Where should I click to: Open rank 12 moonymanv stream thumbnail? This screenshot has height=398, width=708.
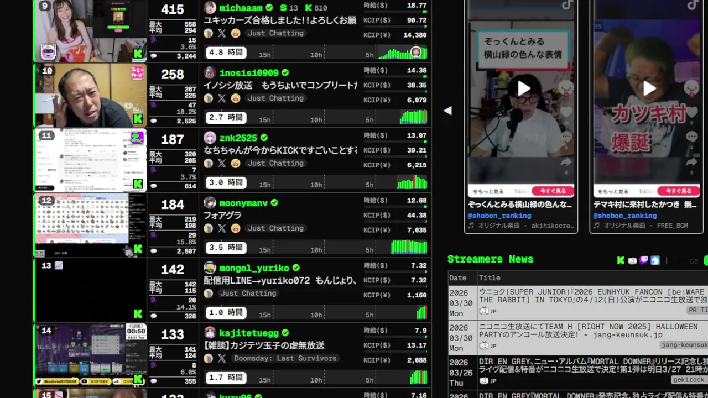(x=91, y=225)
